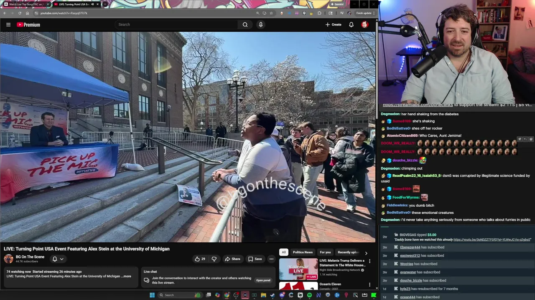Image resolution: width=535 pixels, height=300 pixels.
Task: Reload the current browser page
Action: [x=20, y=13]
